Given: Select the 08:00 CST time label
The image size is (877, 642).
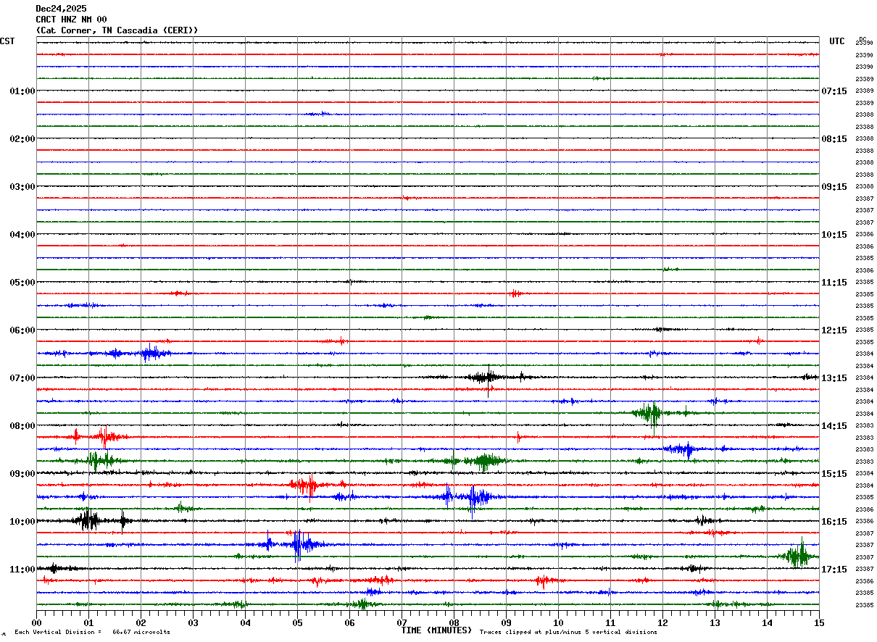Looking at the screenshot, I should tap(22, 426).
